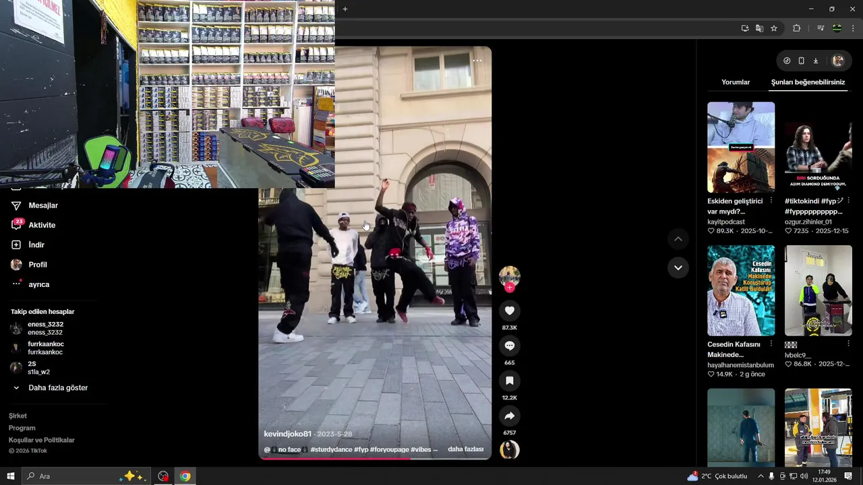Open the volume icon in system tray

[804, 476]
